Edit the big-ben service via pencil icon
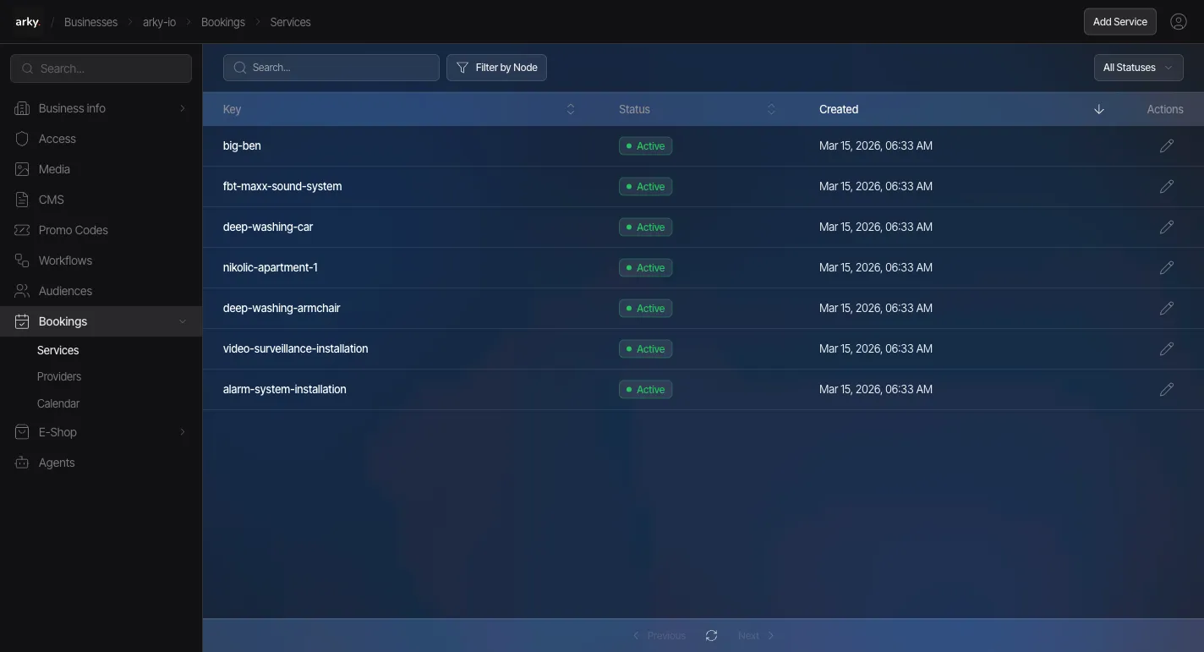This screenshot has height=652, width=1204. click(1167, 145)
